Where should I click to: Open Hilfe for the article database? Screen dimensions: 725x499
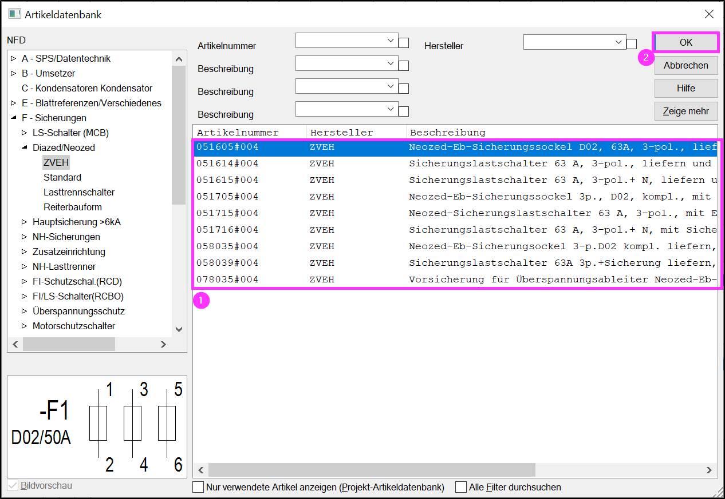(x=686, y=88)
